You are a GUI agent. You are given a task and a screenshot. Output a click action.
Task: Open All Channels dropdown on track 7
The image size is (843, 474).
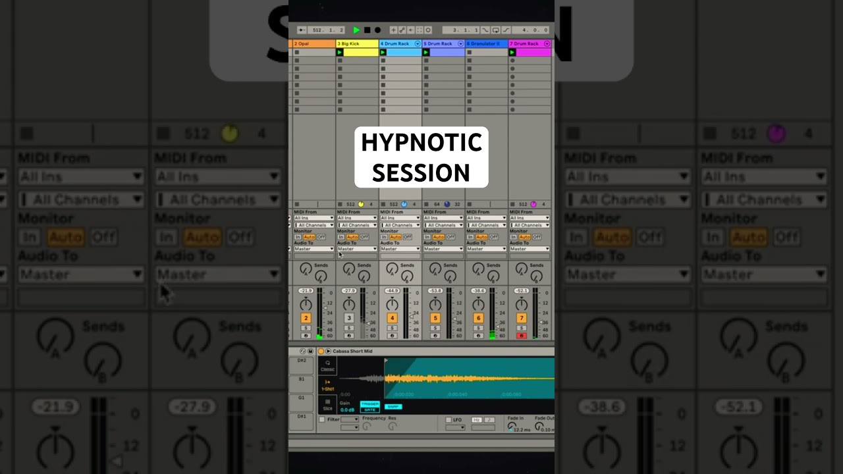(530, 225)
